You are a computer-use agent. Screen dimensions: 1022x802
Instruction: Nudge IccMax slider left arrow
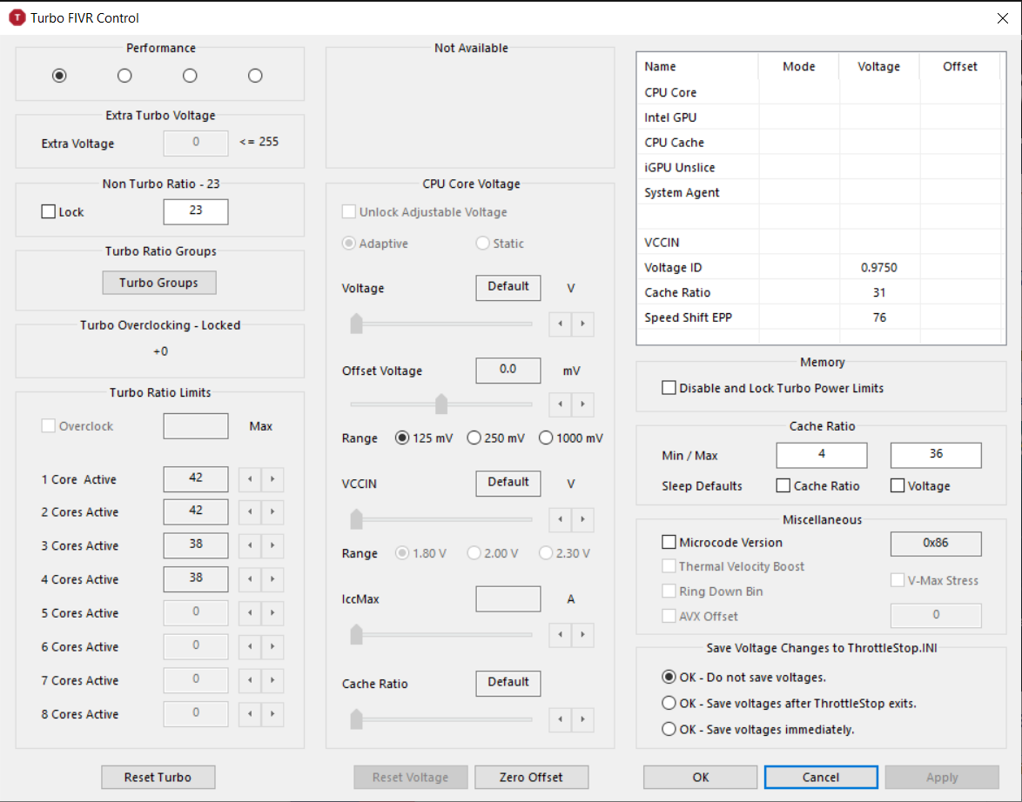[560, 635]
